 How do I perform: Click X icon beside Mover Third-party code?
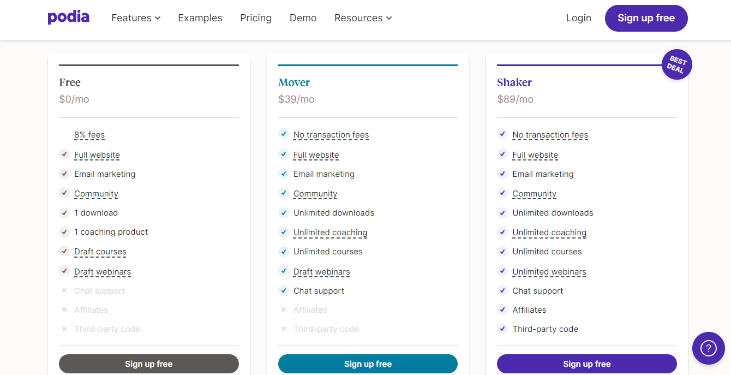point(283,329)
